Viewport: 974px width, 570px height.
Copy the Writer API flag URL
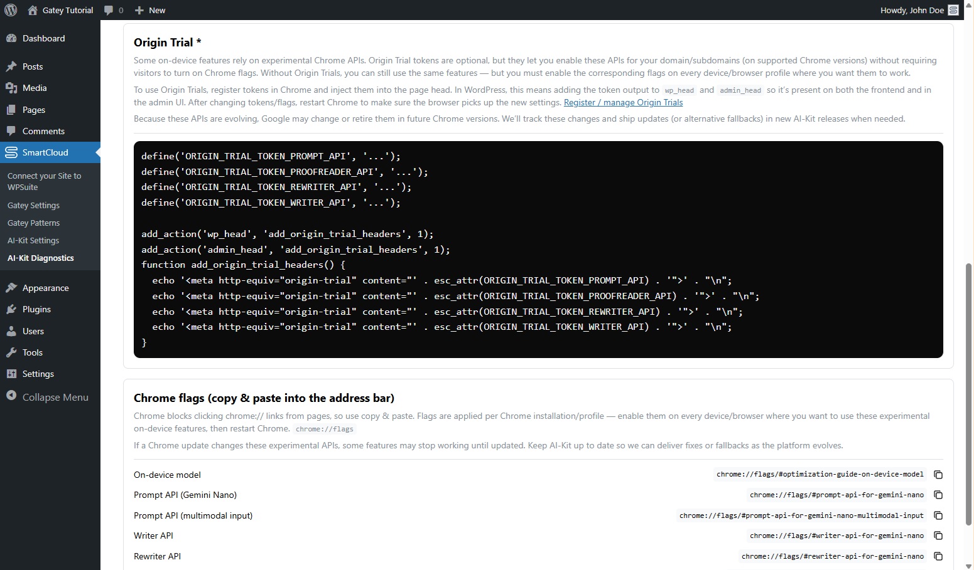pyautogui.click(x=938, y=536)
